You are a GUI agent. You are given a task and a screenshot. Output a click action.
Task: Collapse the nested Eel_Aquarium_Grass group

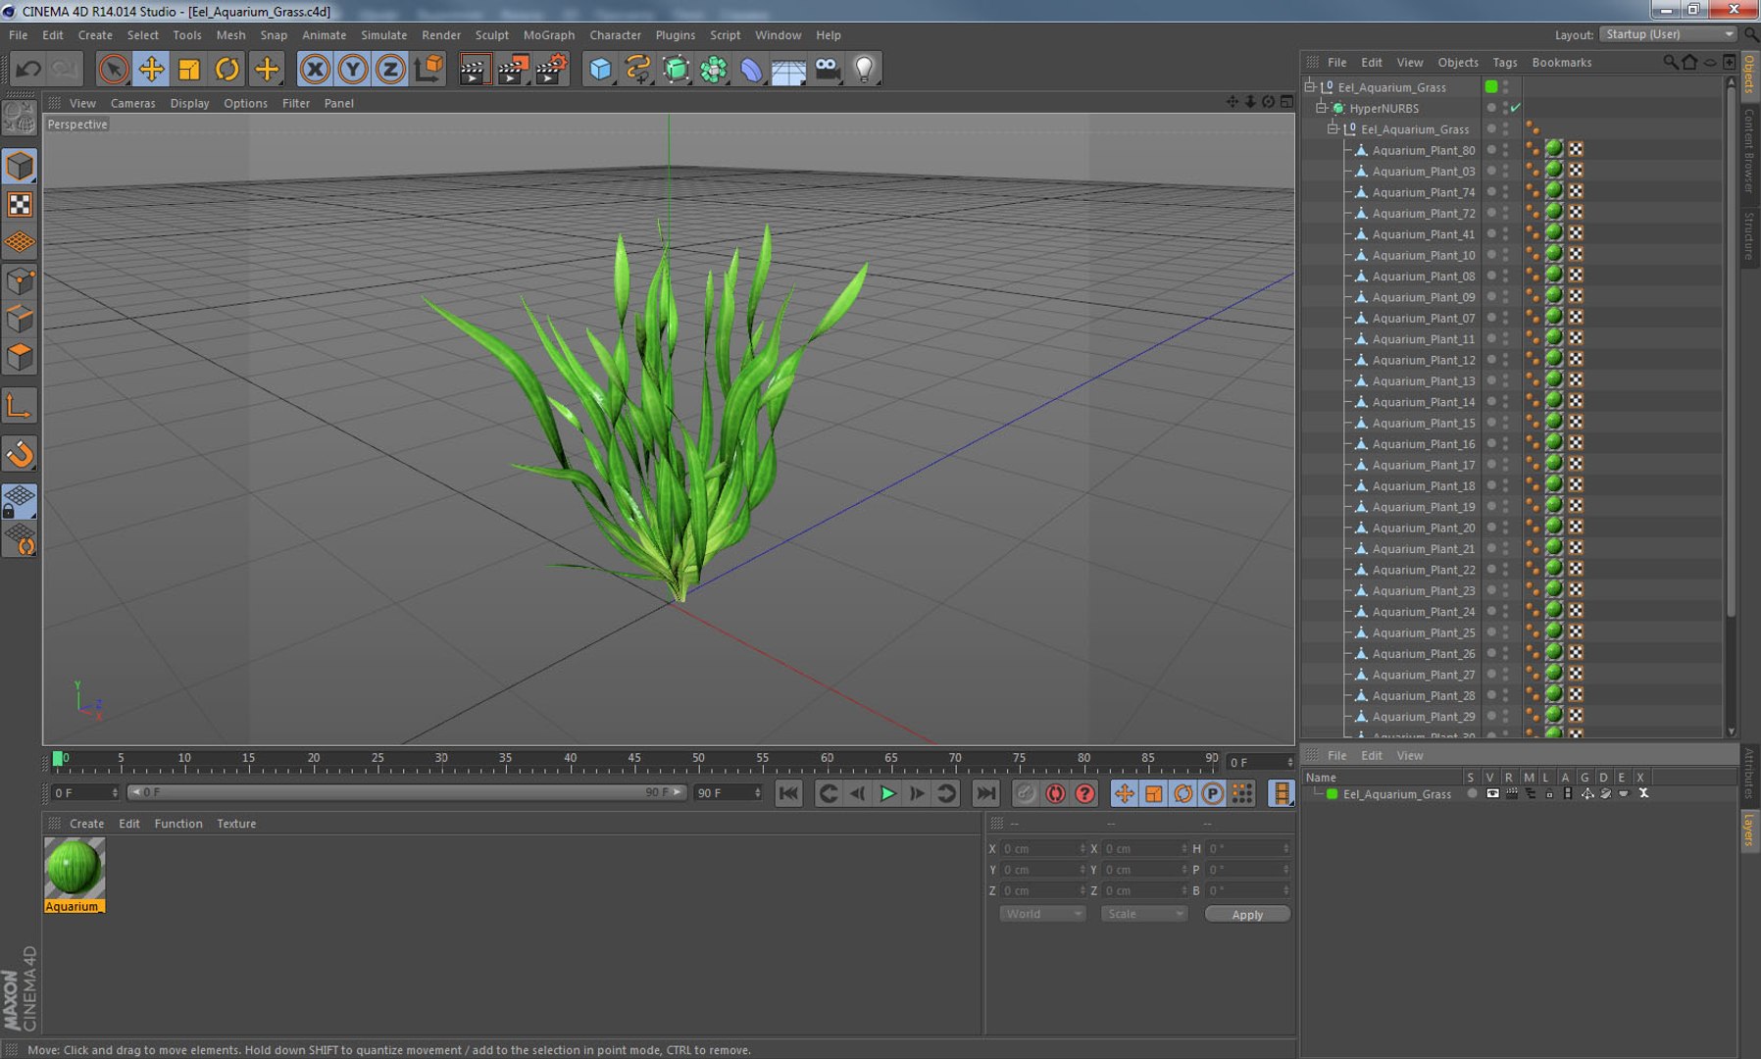tap(1333, 128)
